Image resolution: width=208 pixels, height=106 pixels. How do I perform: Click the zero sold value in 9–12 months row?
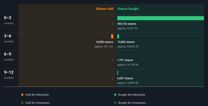click(x=112, y=78)
